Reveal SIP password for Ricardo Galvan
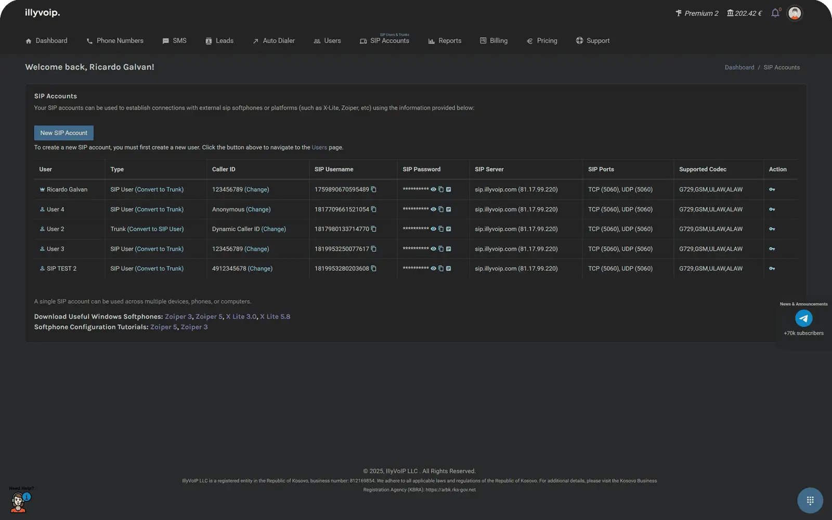The image size is (832, 520). pyautogui.click(x=433, y=190)
